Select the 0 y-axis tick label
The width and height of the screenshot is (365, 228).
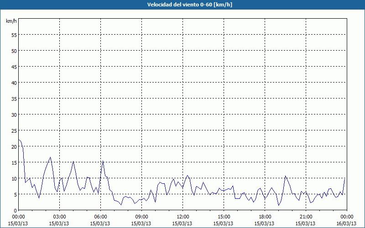pos(16,211)
